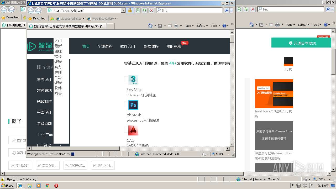336x189 pixels.
Task: Click the Home icon in the background window command bar
Action: point(252,25)
